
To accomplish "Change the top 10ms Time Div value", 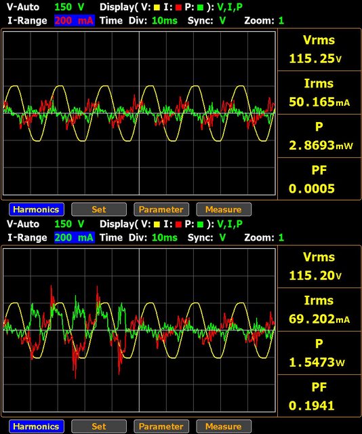I will pos(165,20).
